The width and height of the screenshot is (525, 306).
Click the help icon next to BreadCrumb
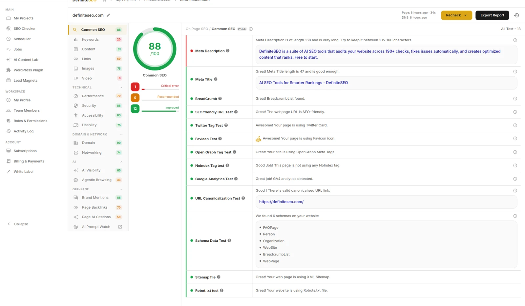click(220, 99)
